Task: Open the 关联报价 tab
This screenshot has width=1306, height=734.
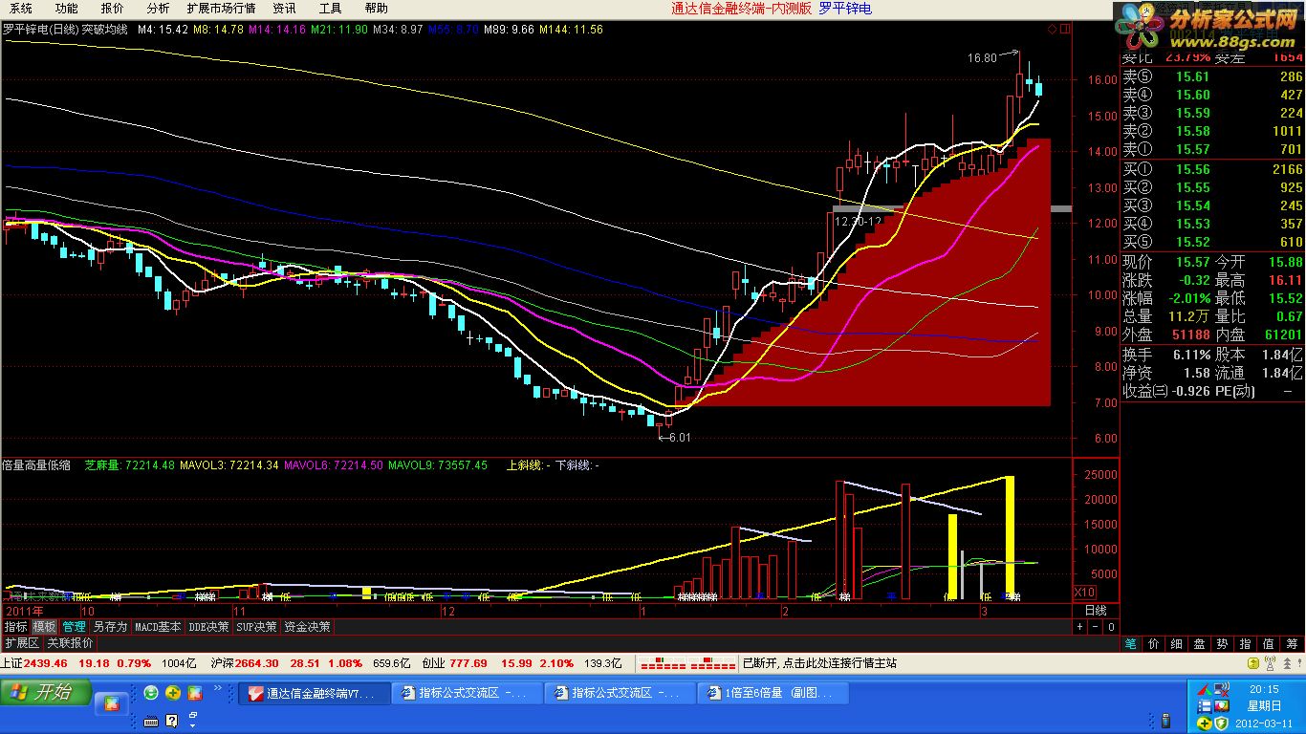Action: (71, 643)
